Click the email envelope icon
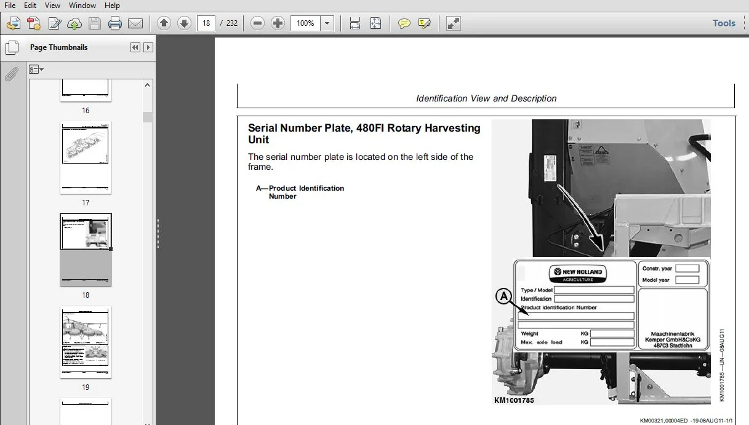The height and width of the screenshot is (425, 749). (x=135, y=23)
